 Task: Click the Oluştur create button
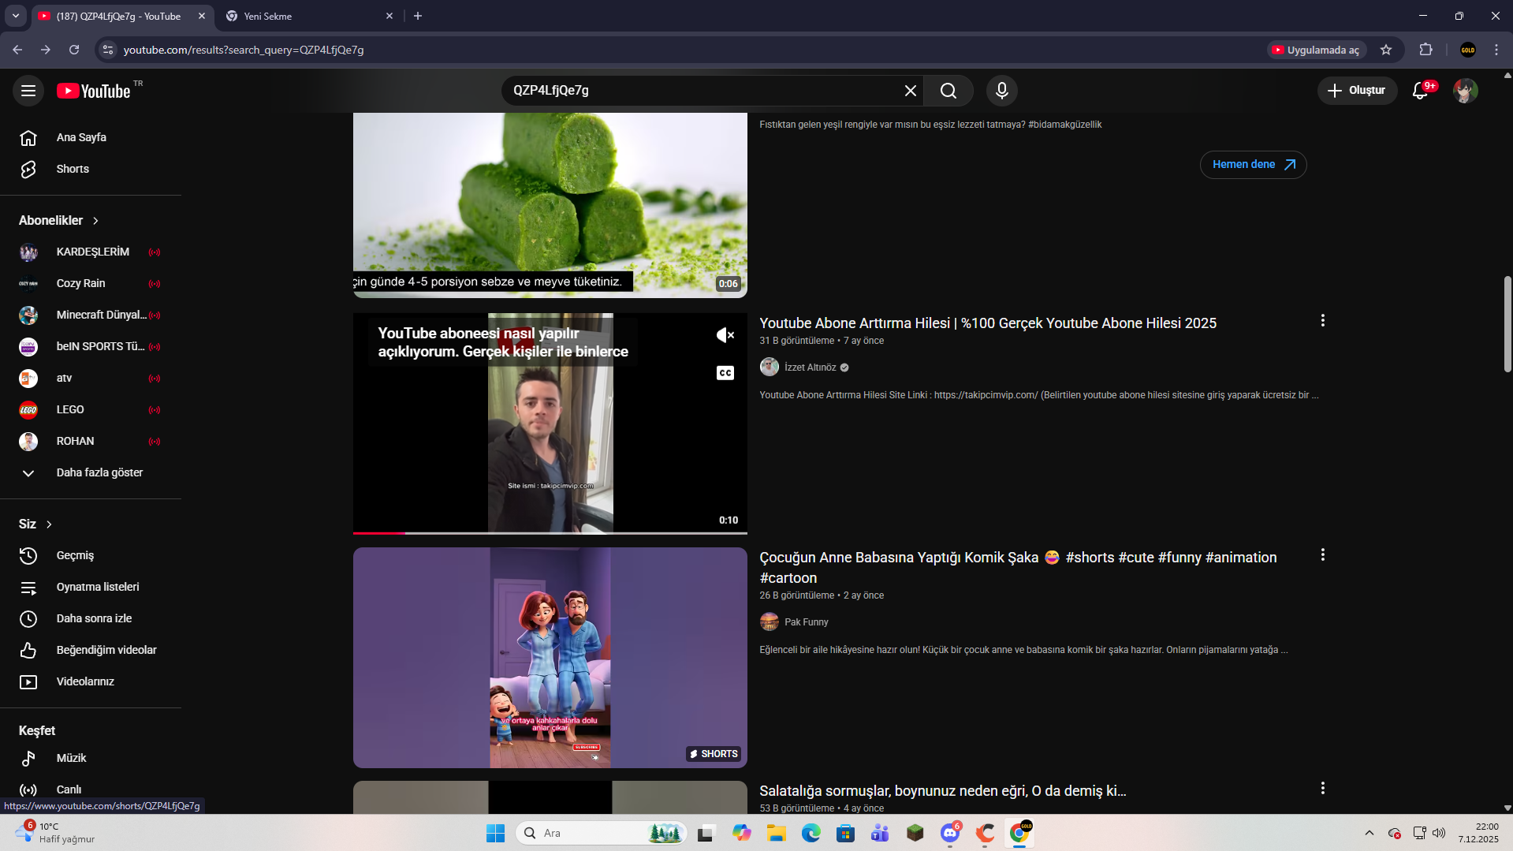click(x=1357, y=91)
